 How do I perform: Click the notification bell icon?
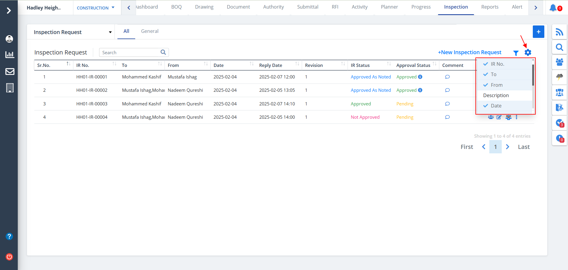[553, 8]
